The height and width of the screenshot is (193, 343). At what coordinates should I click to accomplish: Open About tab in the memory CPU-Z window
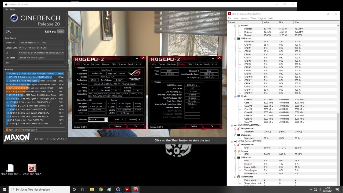point(214,64)
